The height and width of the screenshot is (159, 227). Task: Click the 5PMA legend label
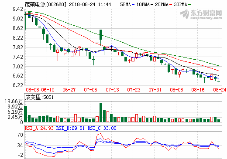click(126, 4)
